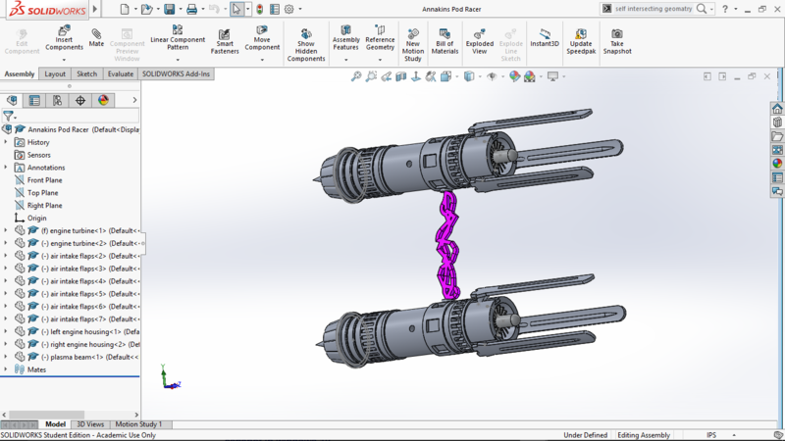Open the Help dropdown question mark
This screenshot has height=441, width=785.
click(725, 9)
